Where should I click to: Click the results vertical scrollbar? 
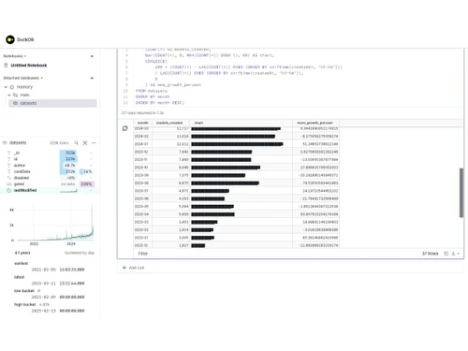pos(461,193)
